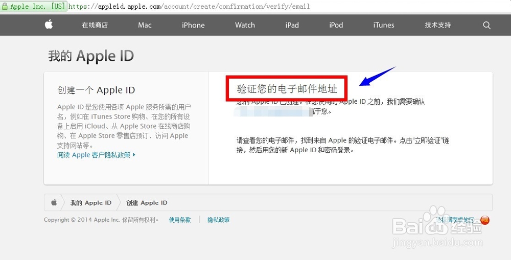Viewport: 511px width, 260px height.
Task: Open the 在线商店 navigation item
Action: (x=95, y=25)
